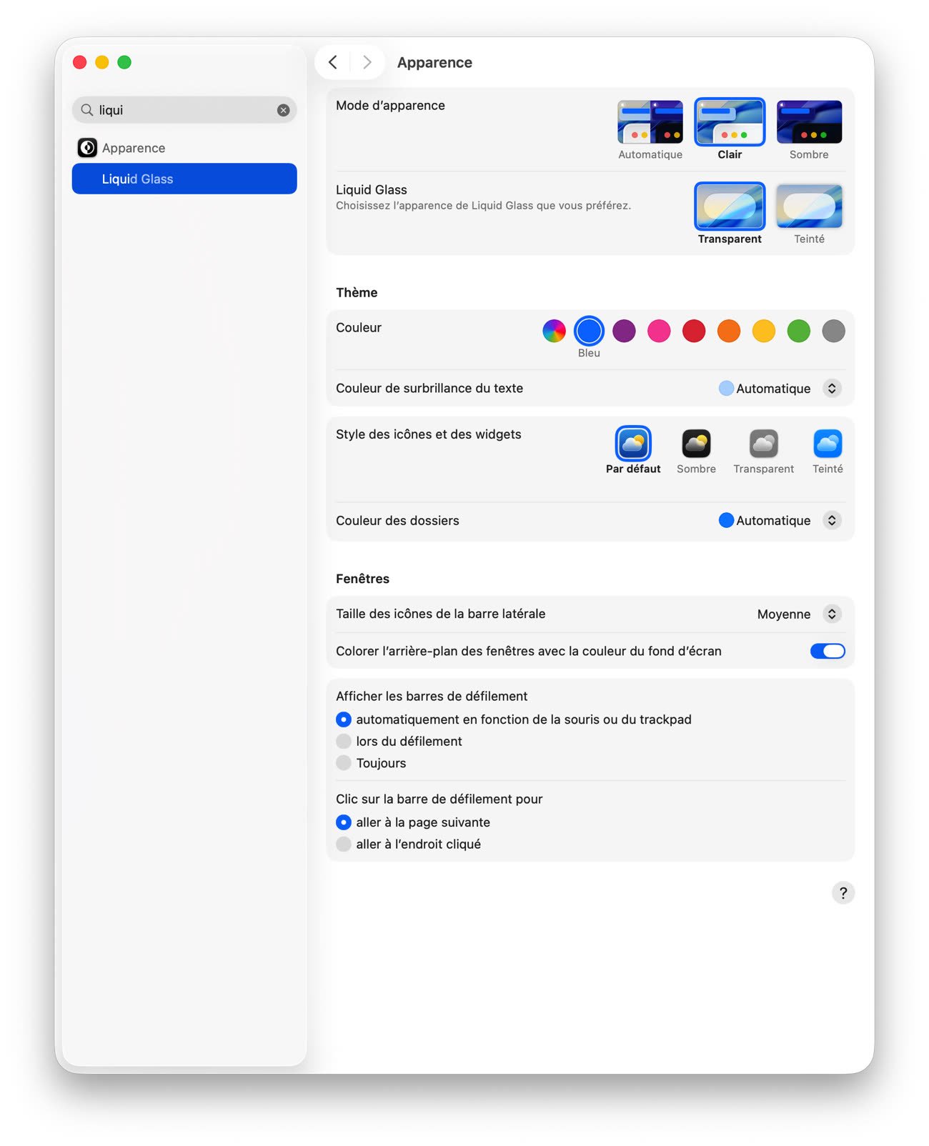
Task: Click the back navigation arrow
Action: 333,62
